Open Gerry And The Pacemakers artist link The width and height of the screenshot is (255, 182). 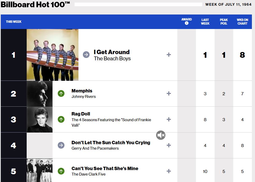point(95,148)
